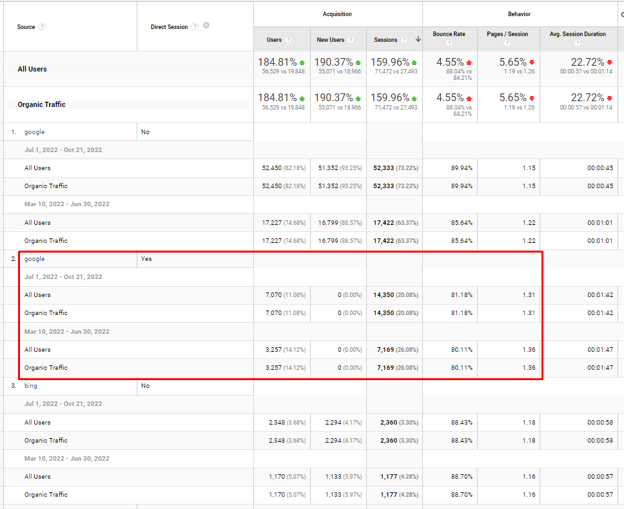Sort by Pages / Session column header
The width and height of the screenshot is (624, 509).
507,34
